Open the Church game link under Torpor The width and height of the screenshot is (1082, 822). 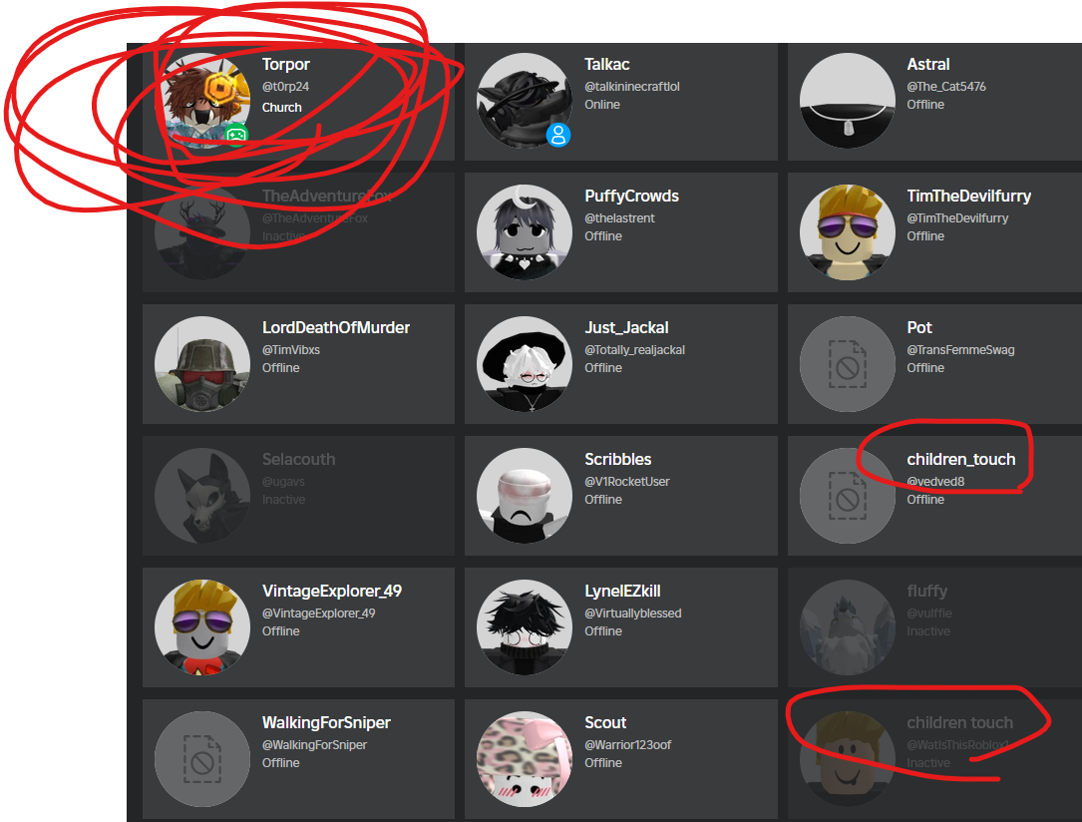(x=281, y=108)
